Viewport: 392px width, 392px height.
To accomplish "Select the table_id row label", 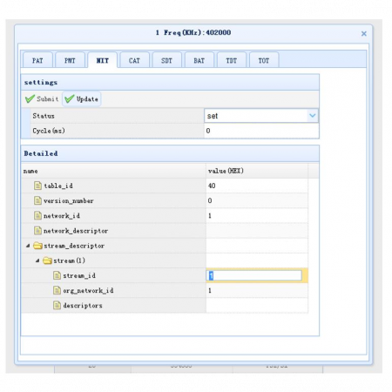I will 58,186.
